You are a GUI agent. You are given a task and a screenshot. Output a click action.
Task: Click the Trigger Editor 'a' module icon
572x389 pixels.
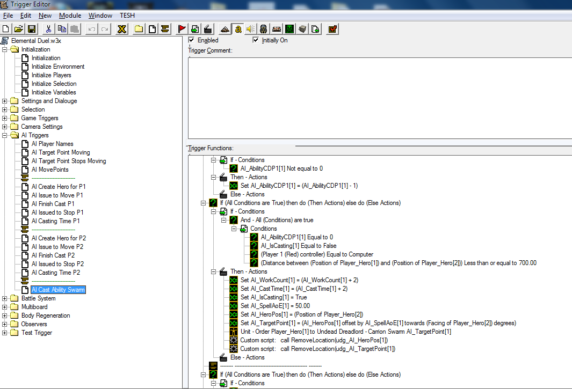(238, 29)
